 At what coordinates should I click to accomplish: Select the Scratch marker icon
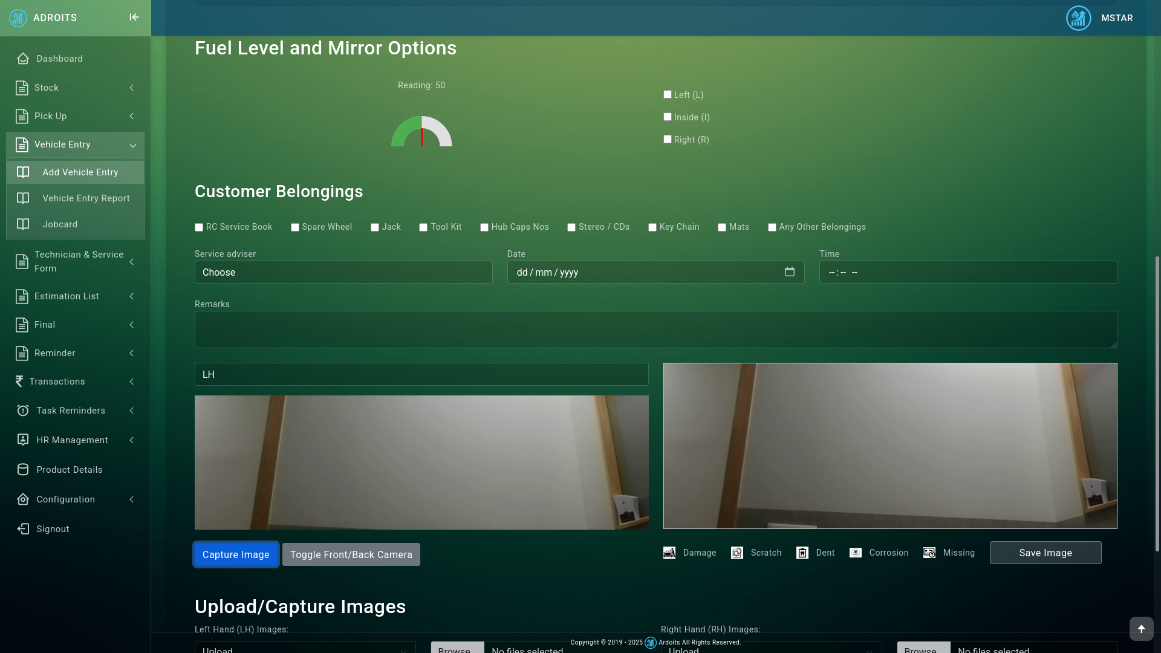(737, 553)
